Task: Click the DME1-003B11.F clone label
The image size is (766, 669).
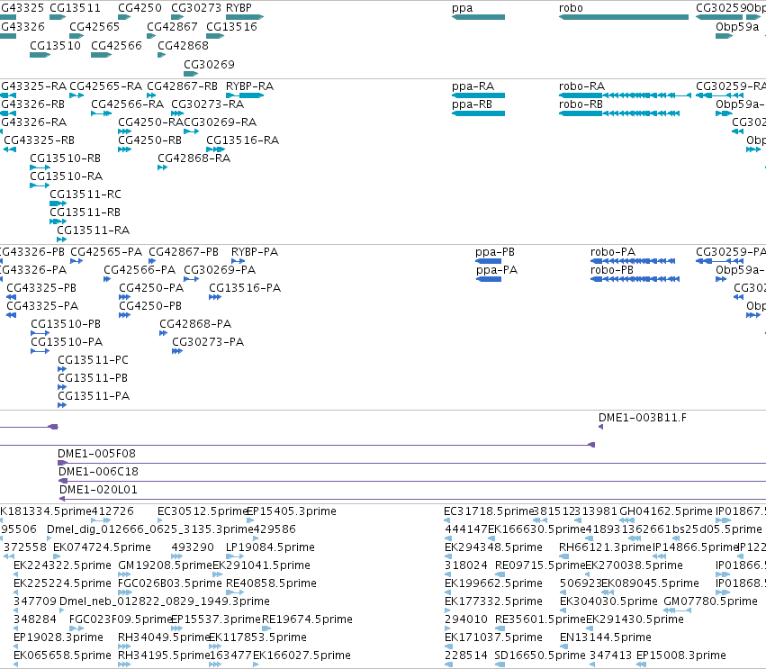Action: pos(643,419)
